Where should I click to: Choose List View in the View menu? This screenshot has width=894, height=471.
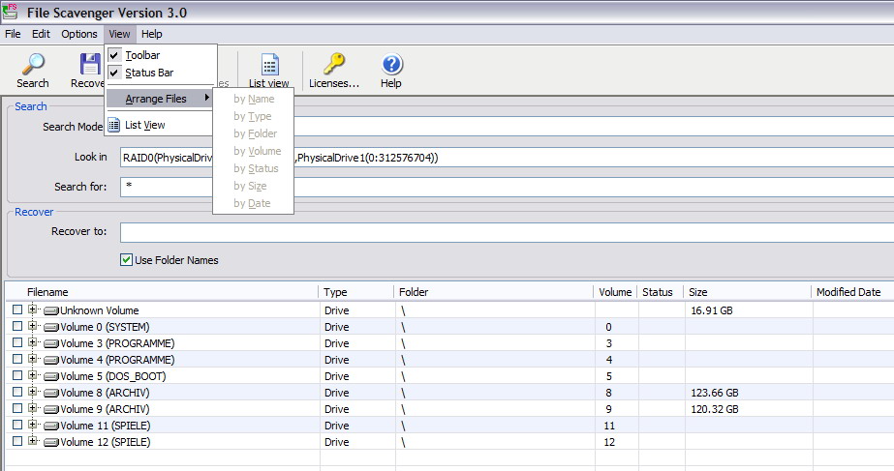(x=161, y=126)
